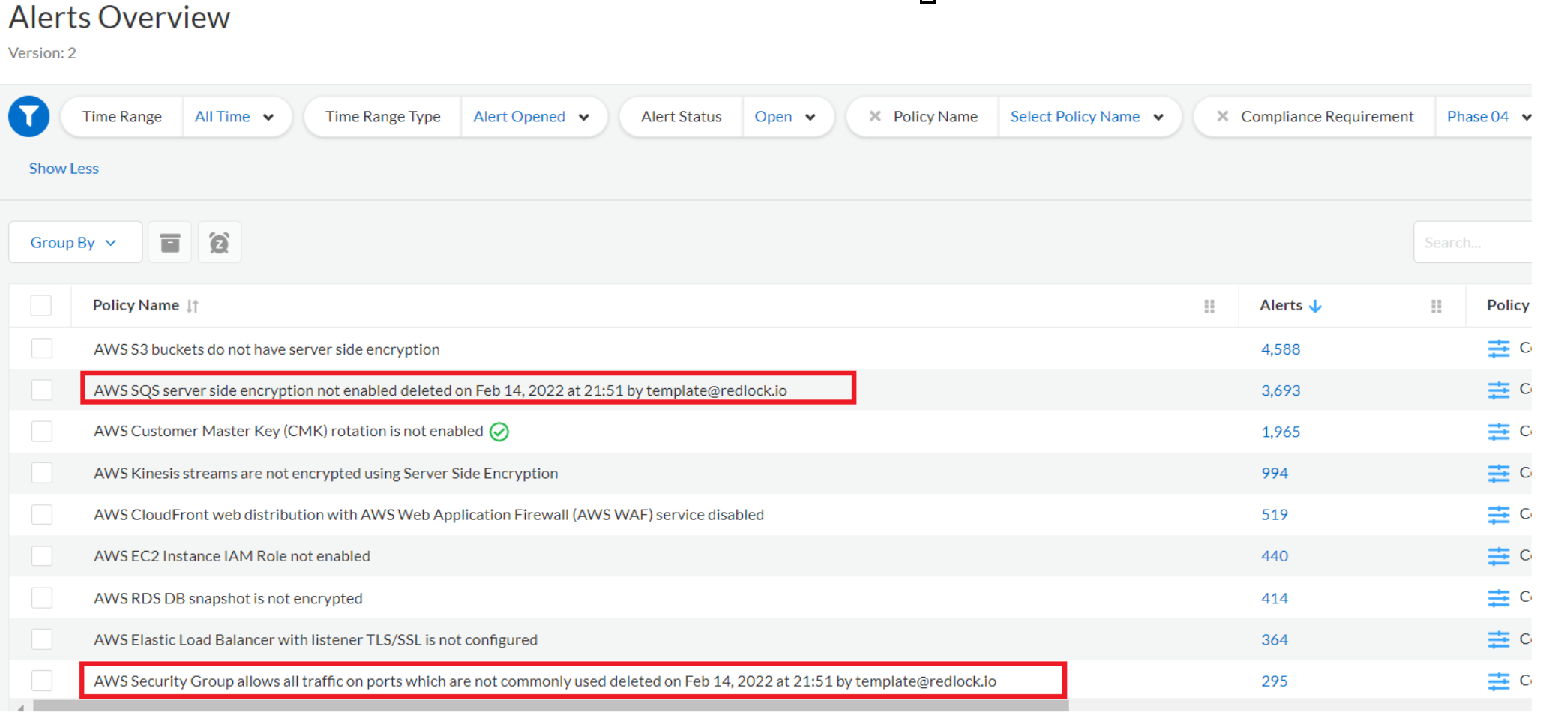Grab the Alerts column drag handle
Viewport: 1546px width, 721px height.
click(1437, 306)
